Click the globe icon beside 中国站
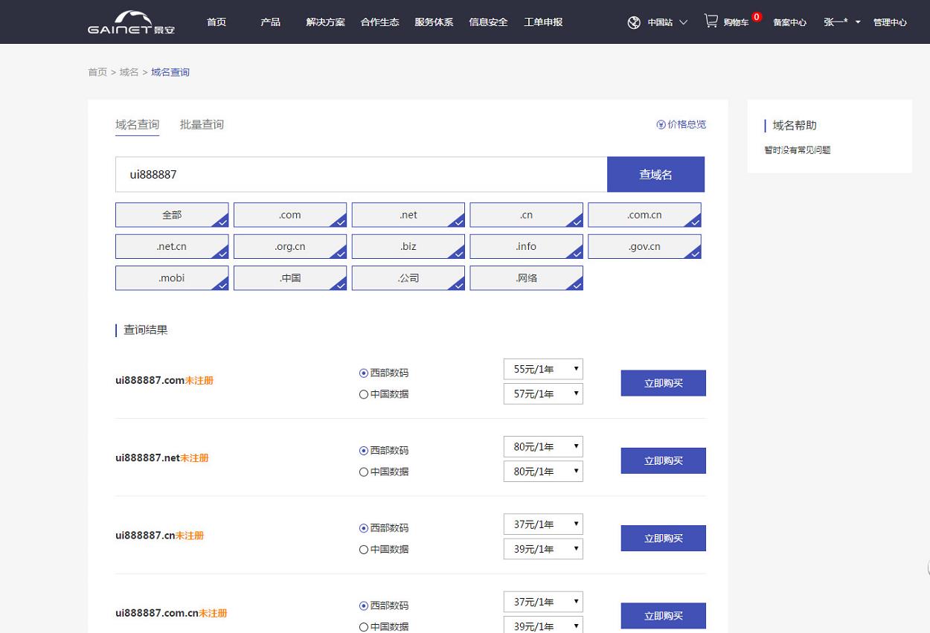Image resolution: width=930 pixels, height=633 pixels. point(633,22)
